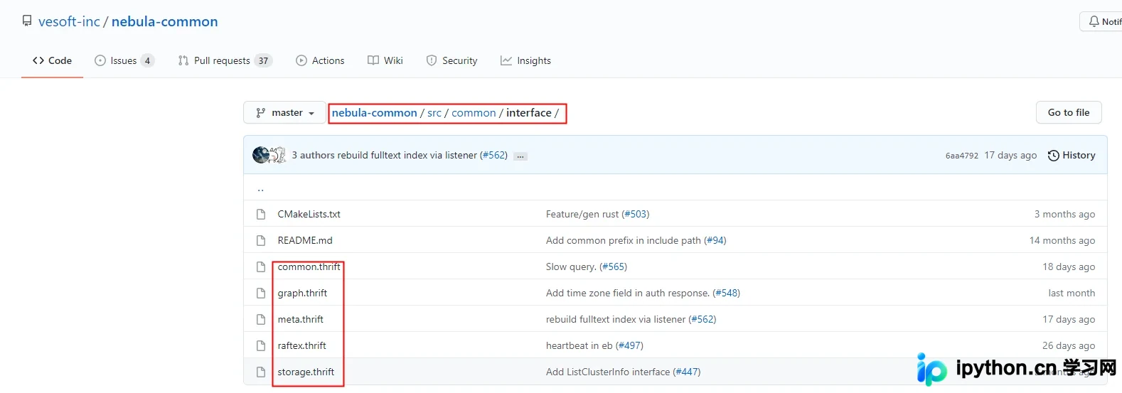Open commit Add common prefix in include path

point(623,240)
